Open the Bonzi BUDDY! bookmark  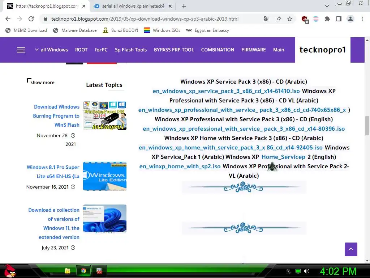pos(121,30)
